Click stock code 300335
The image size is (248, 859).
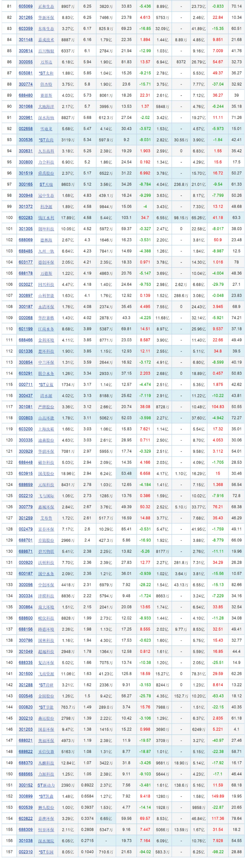click(x=26, y=440)
